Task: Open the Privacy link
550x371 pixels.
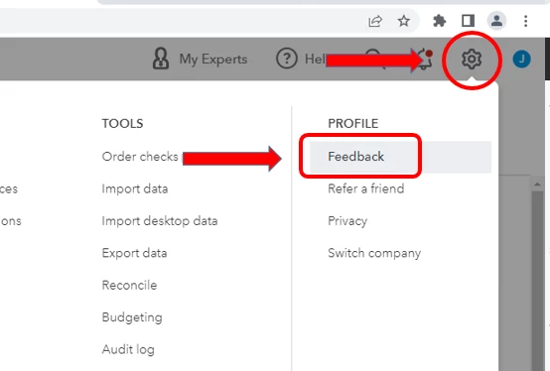Action: click(x=347, y=220)
